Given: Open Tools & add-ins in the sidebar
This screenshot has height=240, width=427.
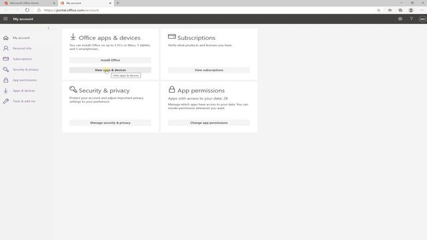Looking at the screenshot, I should [x=24, y=101].
